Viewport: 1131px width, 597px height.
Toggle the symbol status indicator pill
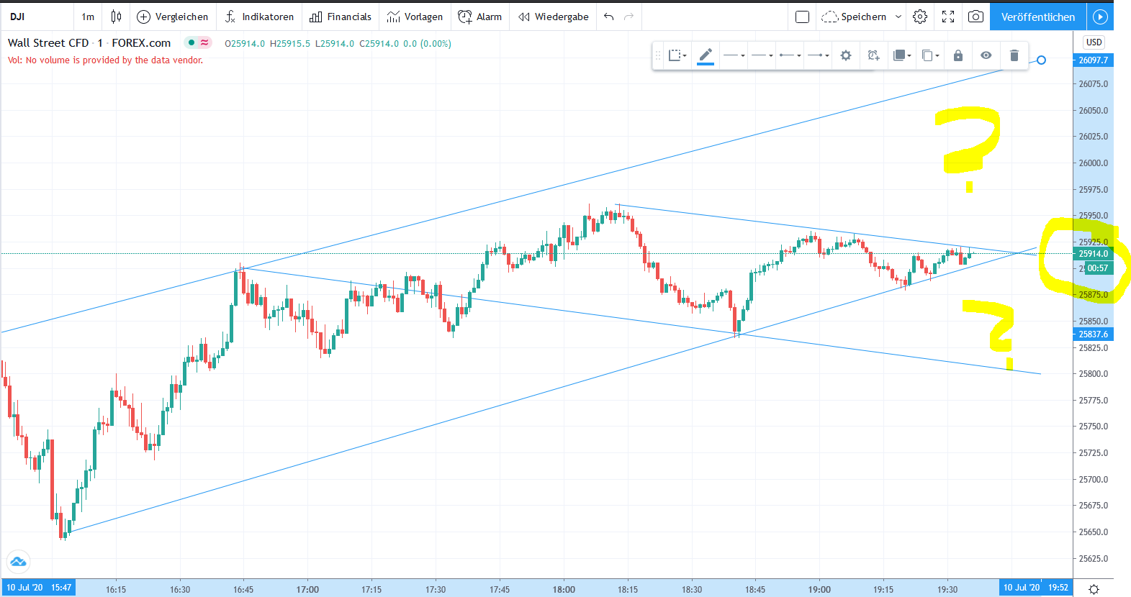pos(198,42)
